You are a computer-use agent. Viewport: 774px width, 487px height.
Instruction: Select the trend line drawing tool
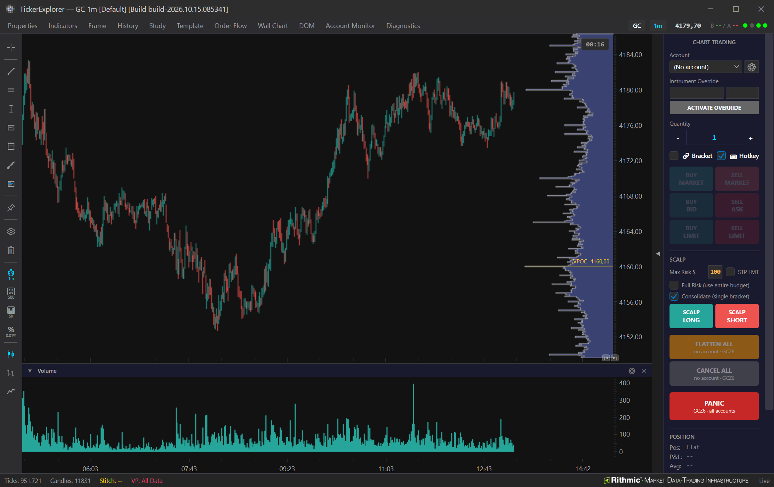click(11, 71)
